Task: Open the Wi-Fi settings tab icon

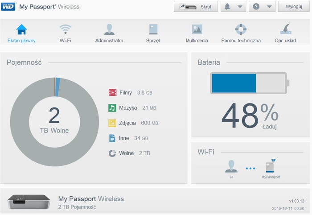Action: [x=66, y=29]
